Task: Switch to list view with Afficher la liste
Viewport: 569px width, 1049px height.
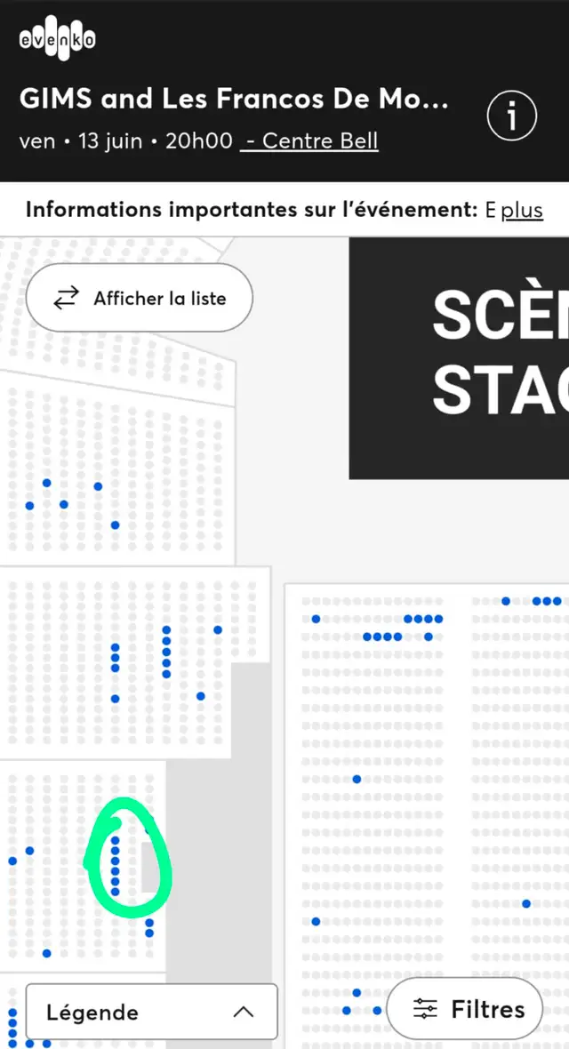Action: pyautogui.click(x=140, y=298)
